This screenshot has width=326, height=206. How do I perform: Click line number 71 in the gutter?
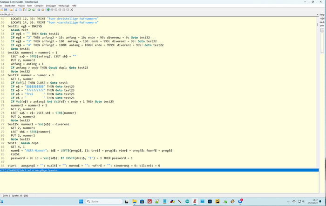(2, 101)
